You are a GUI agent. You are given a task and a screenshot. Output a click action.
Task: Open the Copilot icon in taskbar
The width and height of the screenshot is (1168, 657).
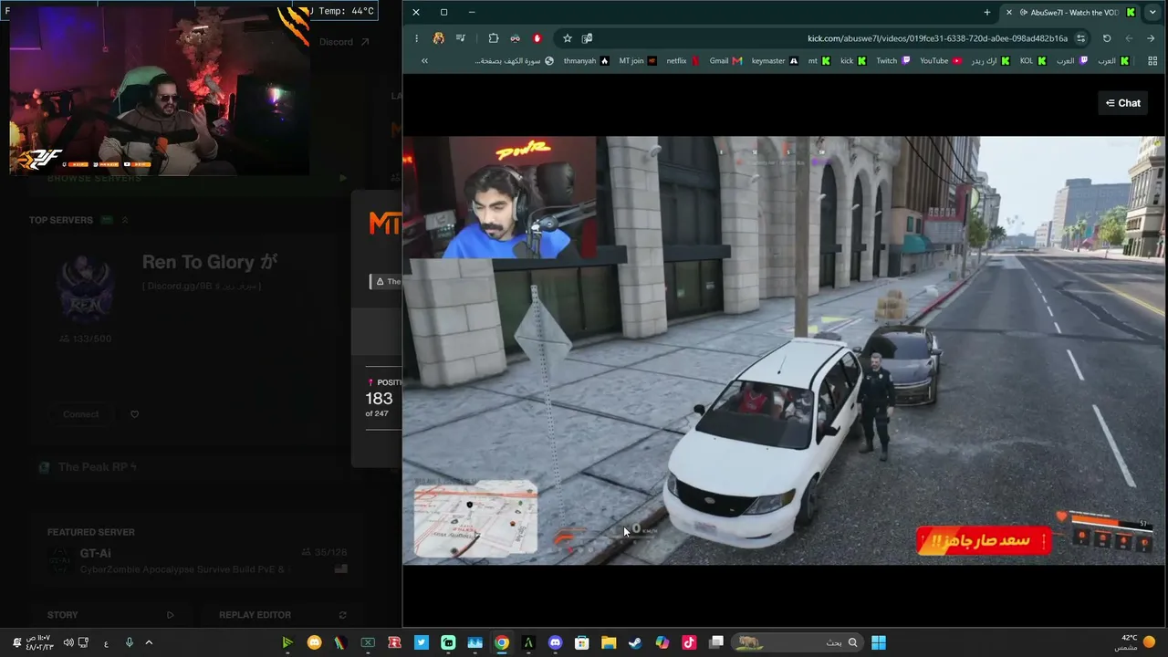(662, 642)
